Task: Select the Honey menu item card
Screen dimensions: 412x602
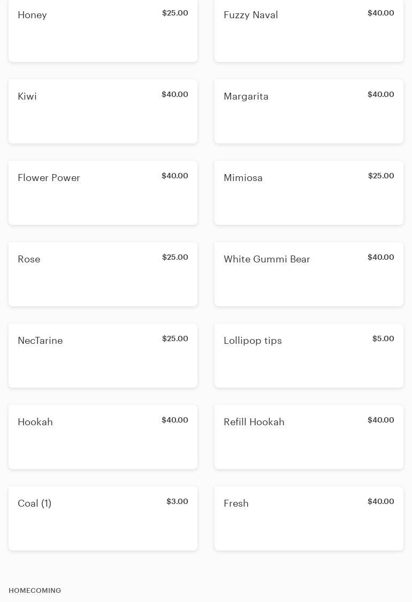Action: [x=103, y=31]
